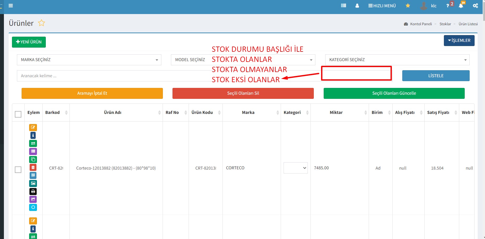
Task: Open the MARKA SEÇİNİZ dropdown
Action: point(89,60)
